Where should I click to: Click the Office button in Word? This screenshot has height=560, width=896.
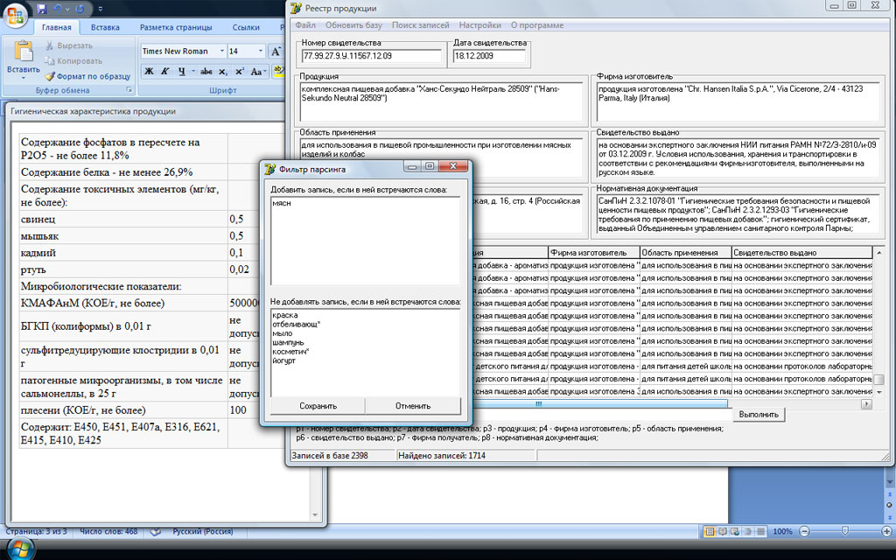pos(16,15)
